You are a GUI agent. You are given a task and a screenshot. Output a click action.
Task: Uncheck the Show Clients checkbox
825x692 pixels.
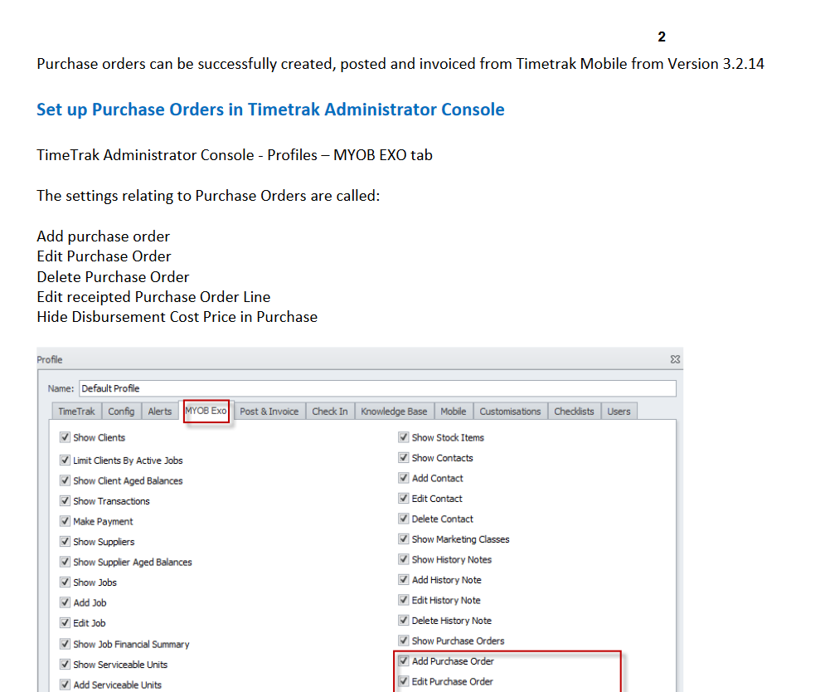65,437
